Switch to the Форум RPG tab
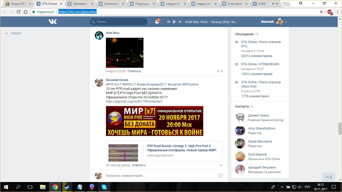 tap(18, 4)
